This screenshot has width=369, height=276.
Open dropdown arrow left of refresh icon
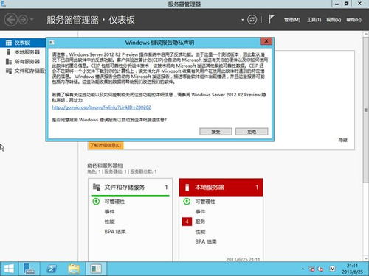pos(242,20)
